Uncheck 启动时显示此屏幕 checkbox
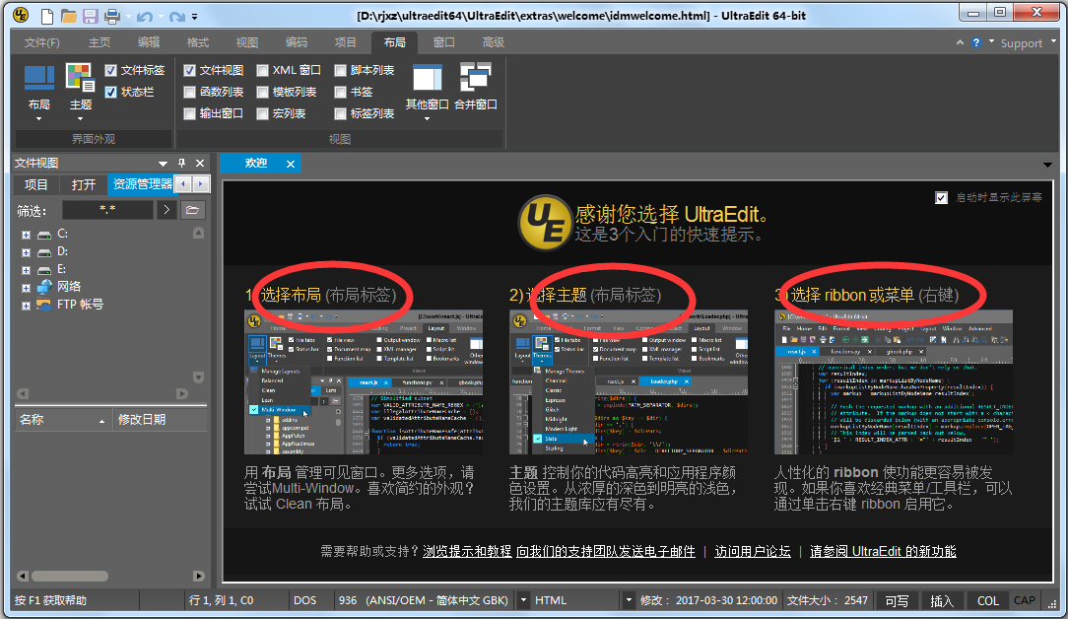The height and width of the screenshot is (619, 1068). coord(941,198)
